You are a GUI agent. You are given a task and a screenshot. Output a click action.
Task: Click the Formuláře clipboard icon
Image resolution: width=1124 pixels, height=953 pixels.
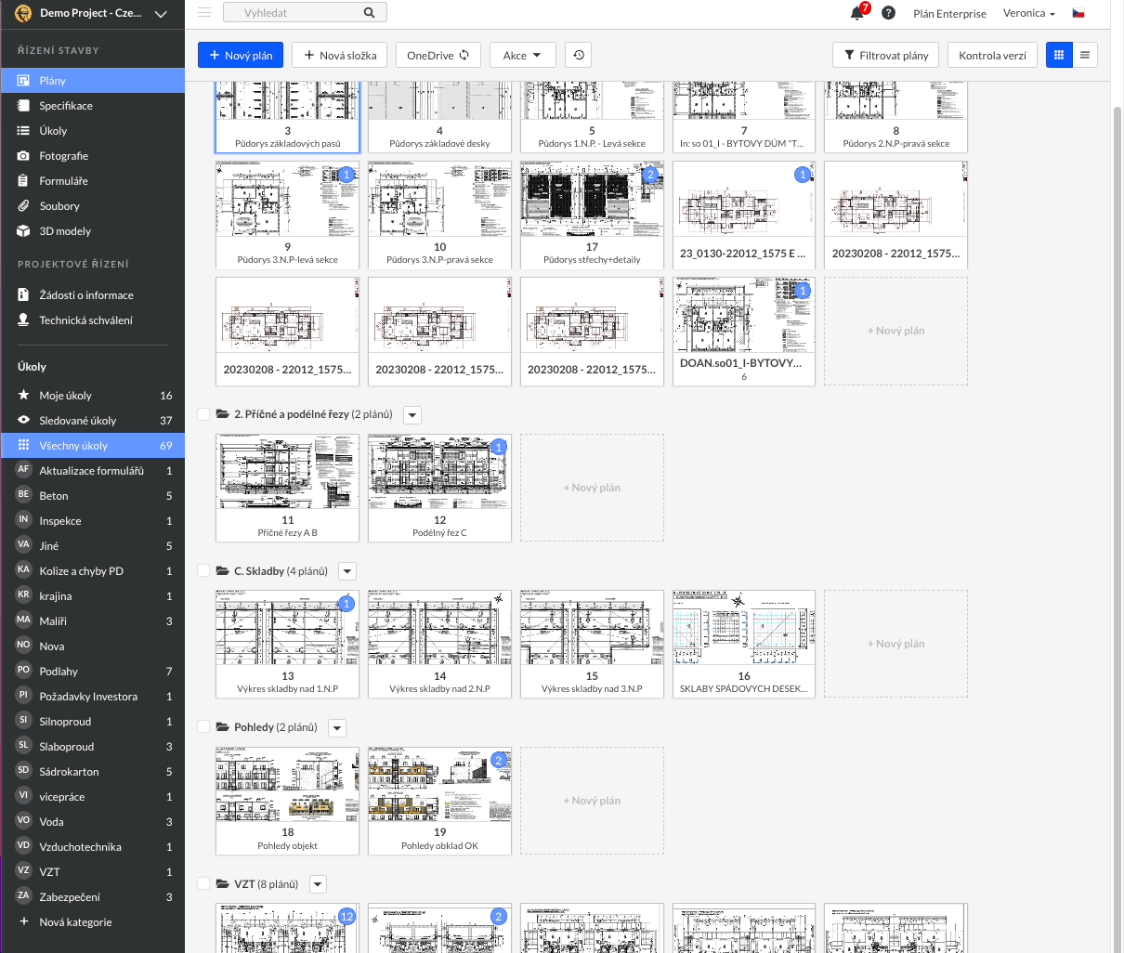(23, 181)
